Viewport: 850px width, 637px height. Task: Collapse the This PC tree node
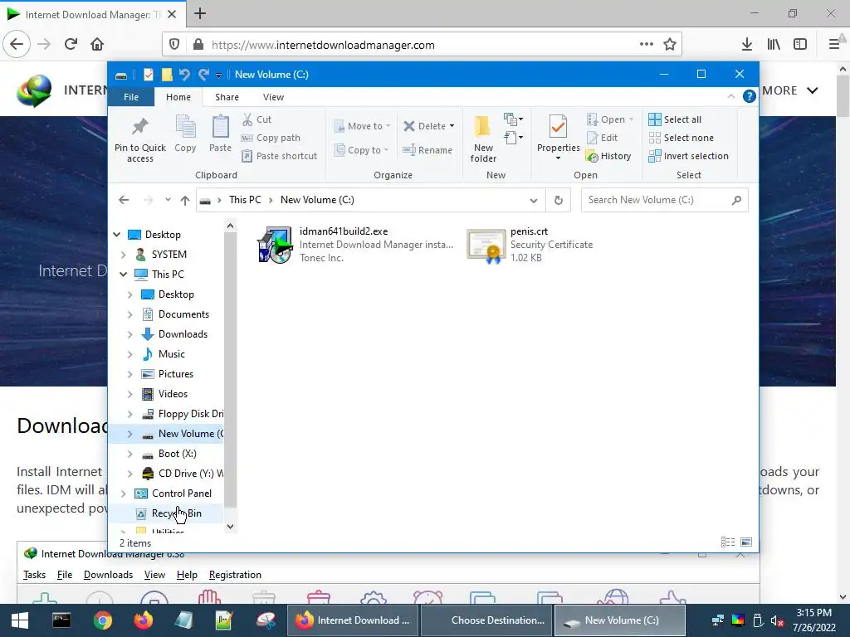pyautogui.click(x=123, y=274)
